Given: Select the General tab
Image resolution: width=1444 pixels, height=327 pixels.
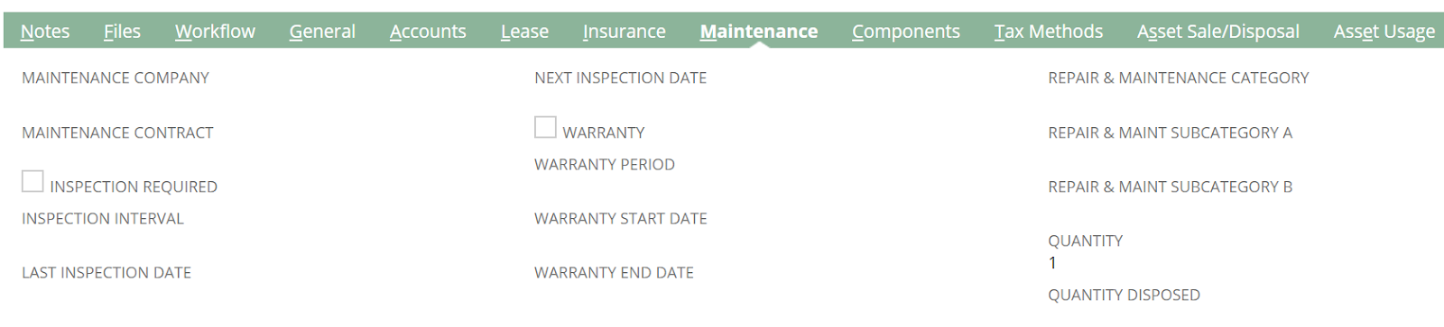Looking at the screenshot, I should pyautogui.click(x=322, y=32).
